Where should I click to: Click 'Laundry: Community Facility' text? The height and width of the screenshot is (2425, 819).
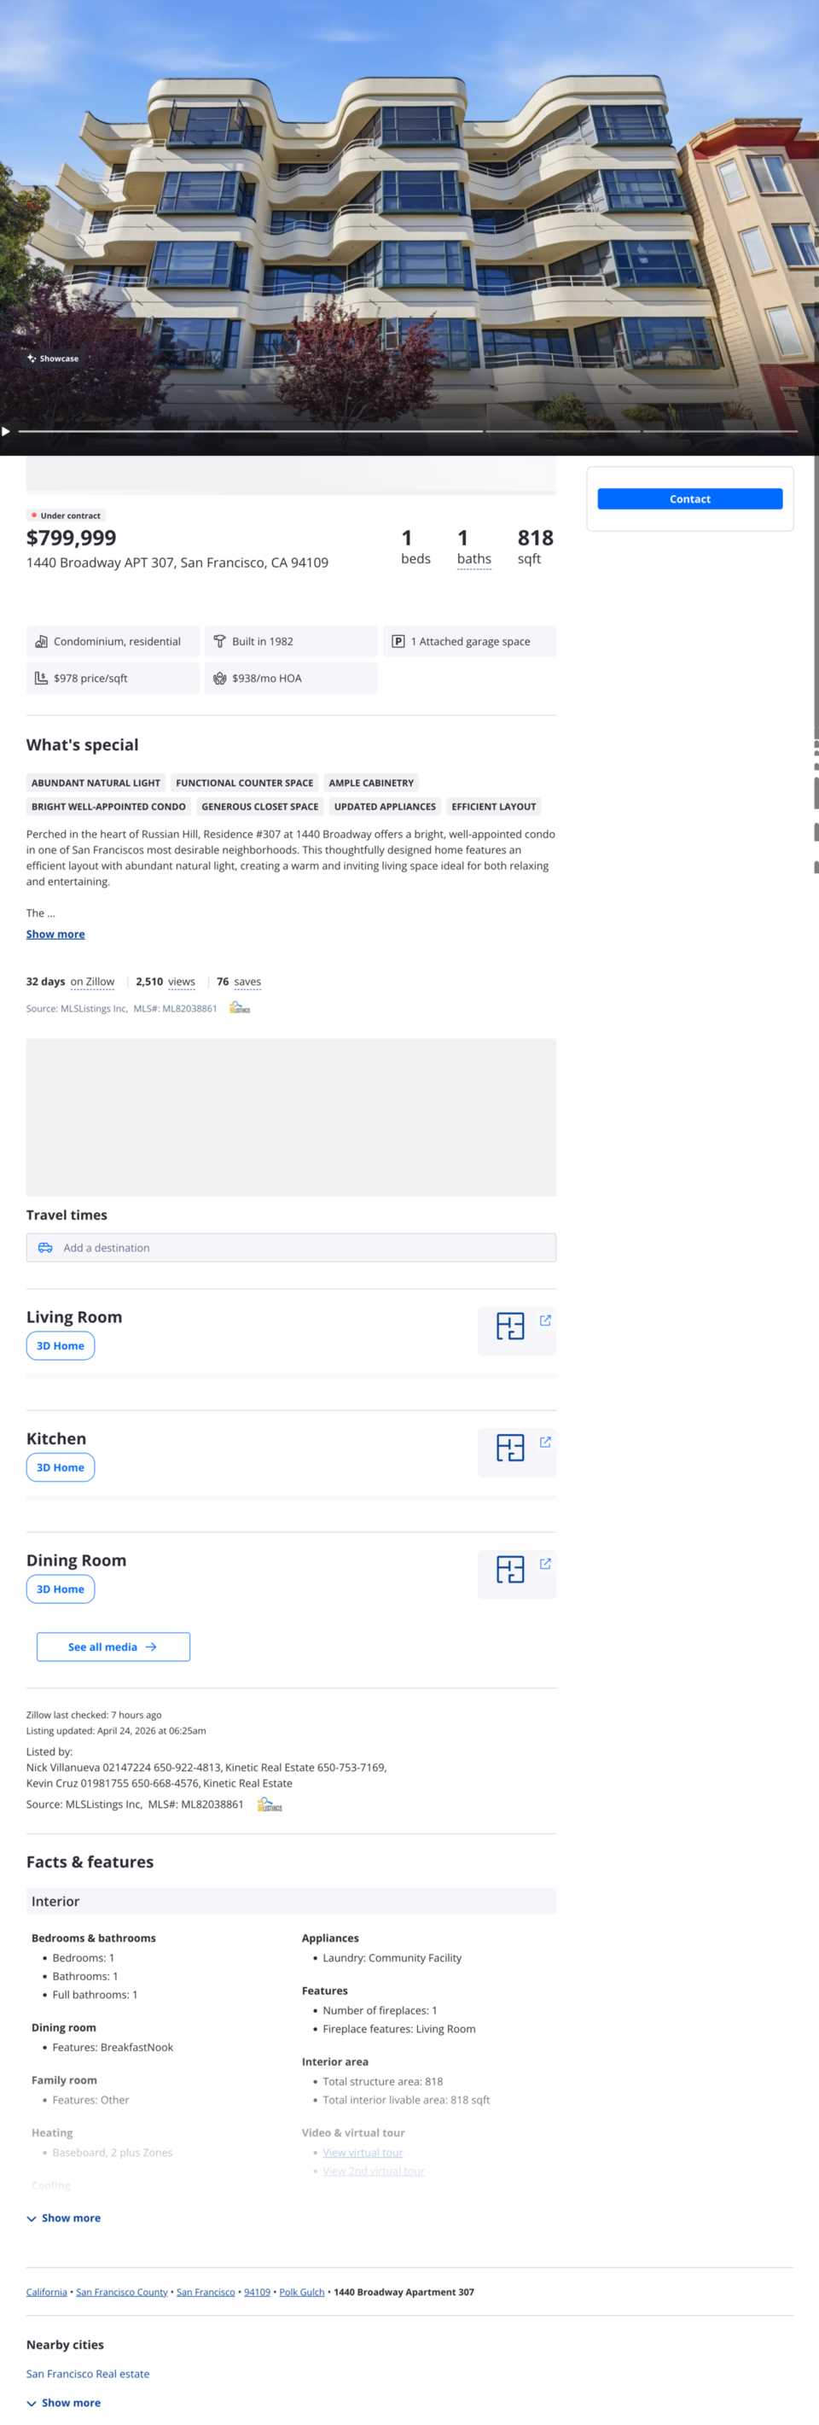coord(392,1957)
